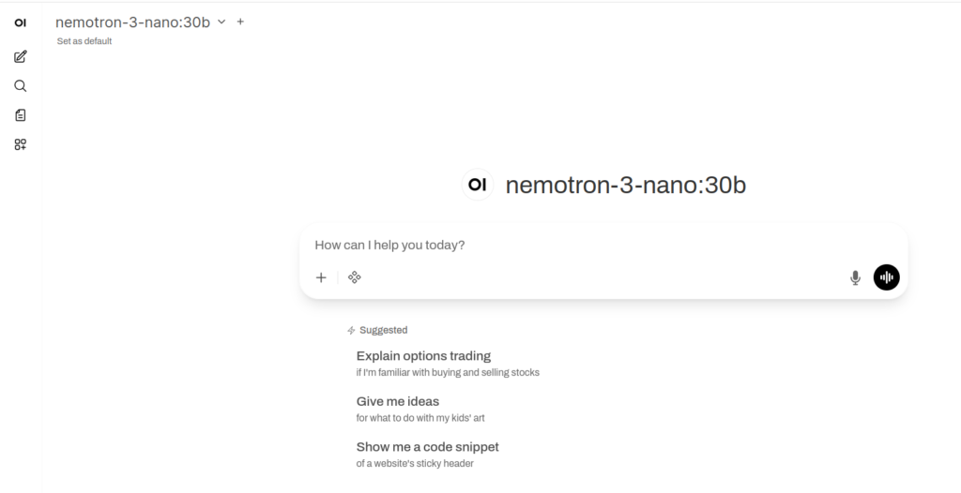The height and width of the screenshot is (493, 961).
Task: Open search from the sidebar magnifier
Action: point(21,86)
